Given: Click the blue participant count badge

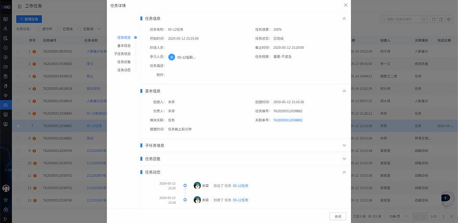Looking at the screenshot, I should point(172,57).
